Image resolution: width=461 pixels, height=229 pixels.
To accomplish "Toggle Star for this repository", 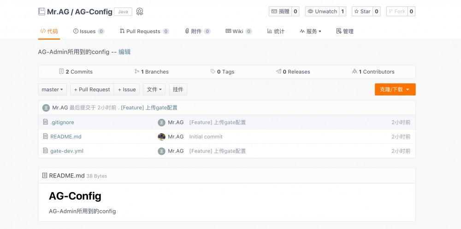I will (x=362, y=12).
